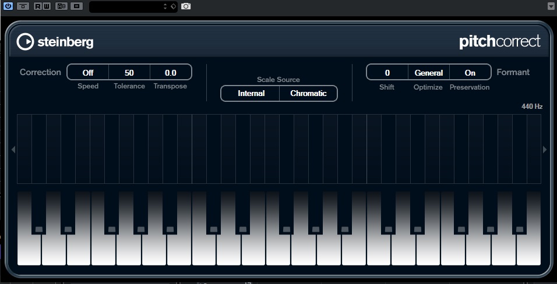Viewport: 557px width, 284px height.
Task: Click the D-sharp black key in the highest octave
Action: (x=417, y=213)
